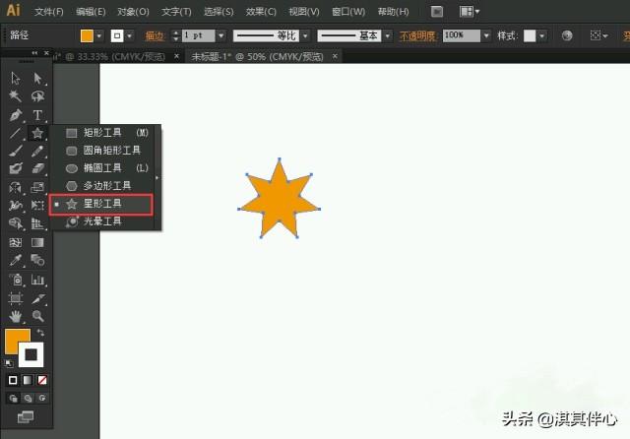Select the Pen tool
The height and width of the screenshot is (439, 630).
(x=16, y=114)
